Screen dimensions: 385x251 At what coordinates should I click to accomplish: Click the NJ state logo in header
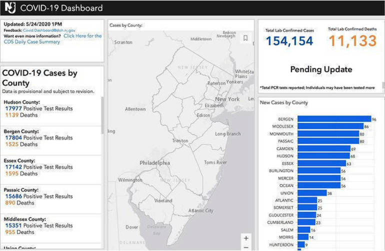(10, 8)
